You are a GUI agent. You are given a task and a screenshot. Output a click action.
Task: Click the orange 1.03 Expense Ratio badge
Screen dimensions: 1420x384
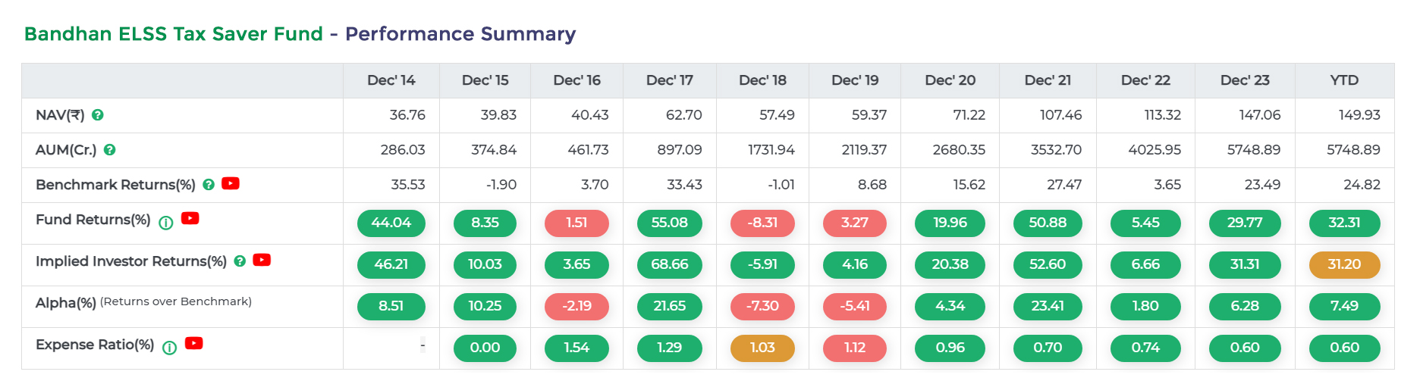click(762, 348)
